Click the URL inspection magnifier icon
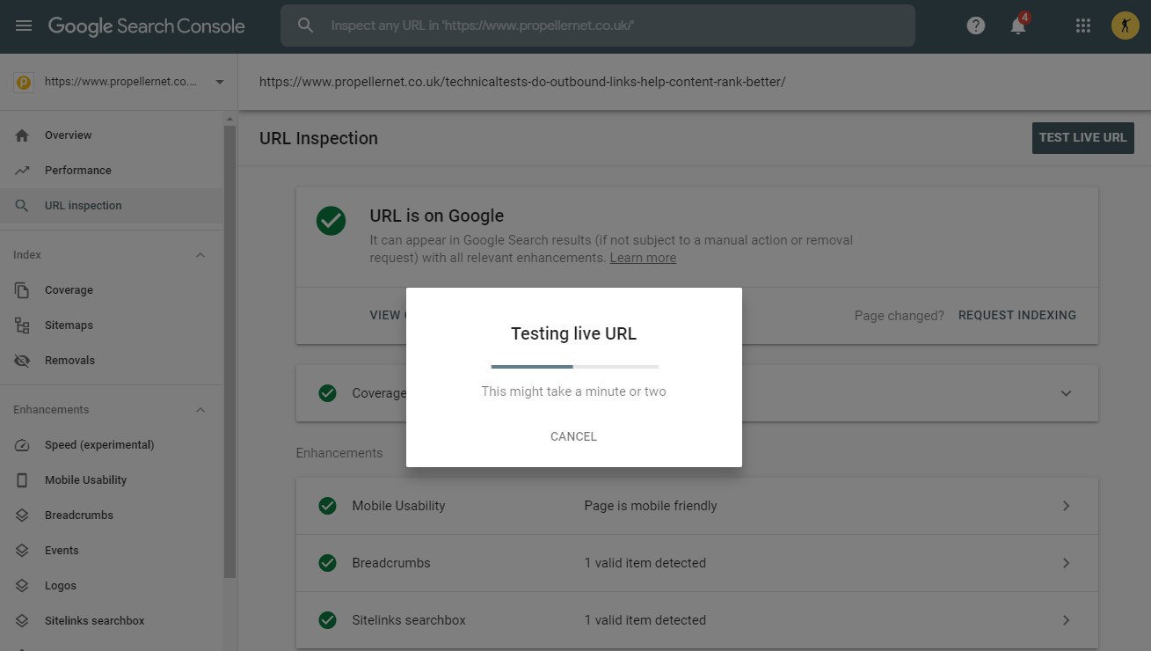Viewport: 1151px width, 651px height. click(x=23, y=206)
